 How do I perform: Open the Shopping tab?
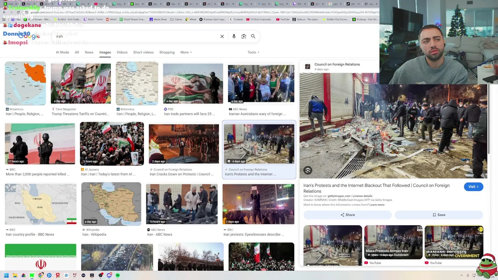pos(167,52)
